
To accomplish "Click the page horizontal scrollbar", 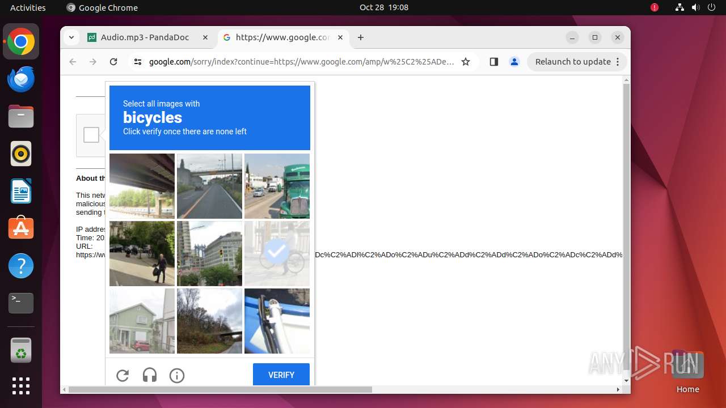I will click(220, 389).
